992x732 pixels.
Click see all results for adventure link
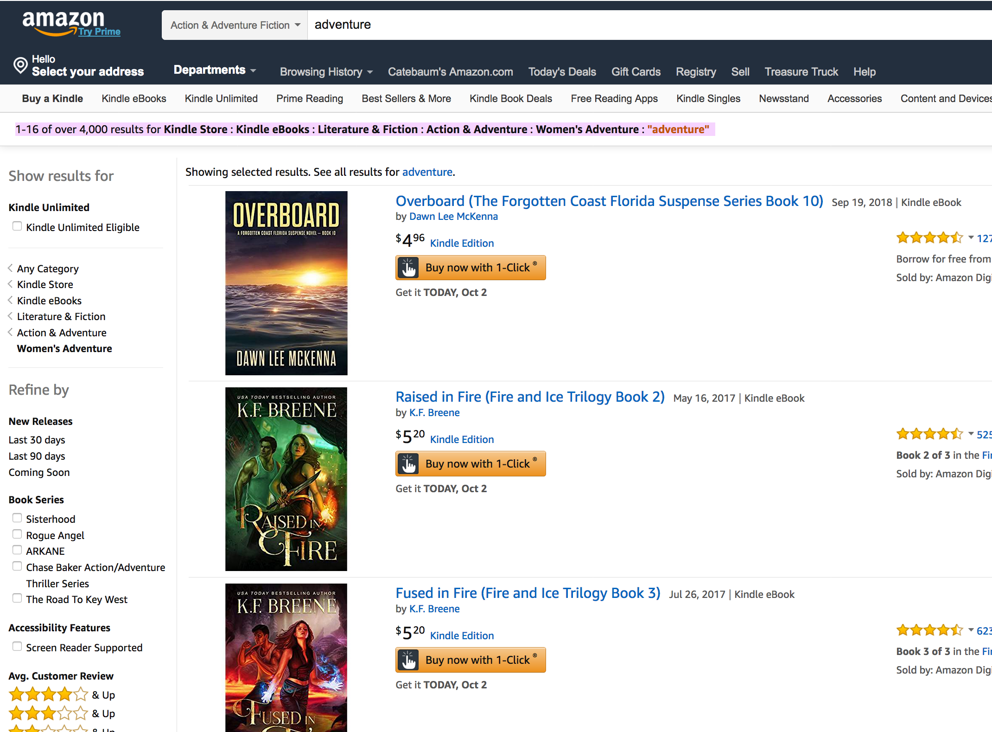pyautogui.click(x=427, y=172)
